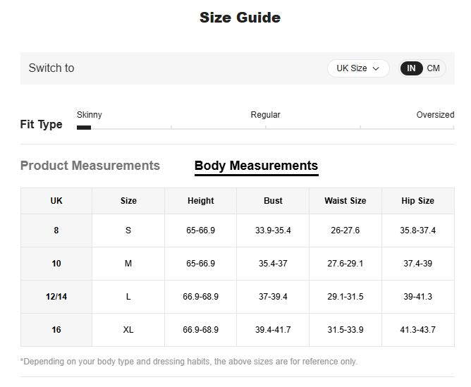Select the UK 16 size row
The image size is (471, 387).
coord(56,330)
